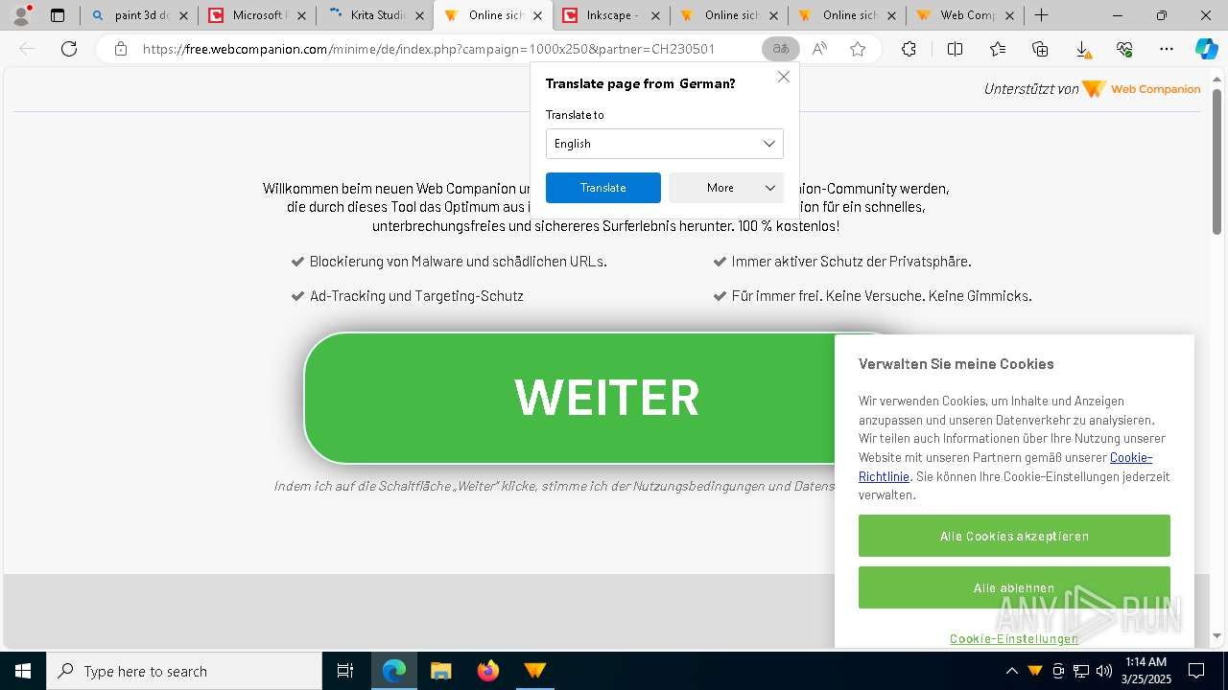View site information lock icon
This screenshot has width=1228, height=690.
tap(121, 49)
